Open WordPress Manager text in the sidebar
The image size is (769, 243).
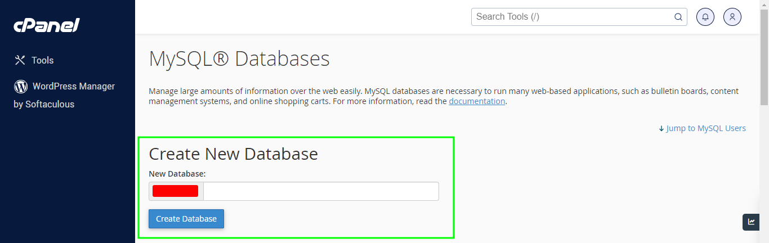(x=74, y=86)
